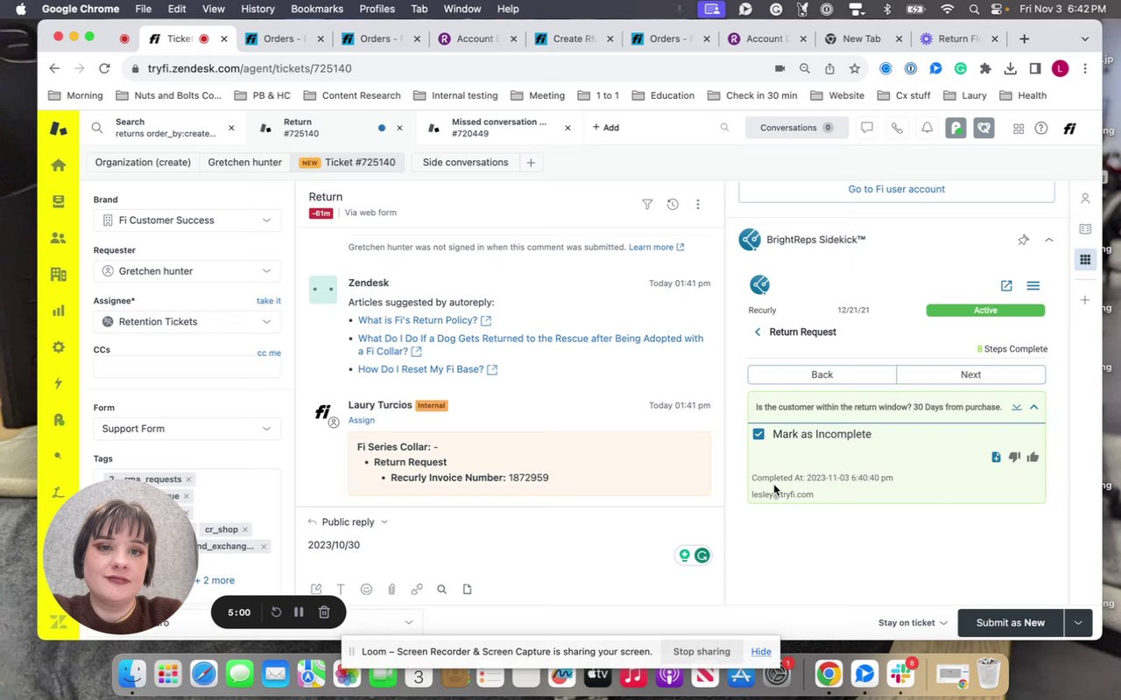Open the Assignee Retention Tickets dropdown
This screenshot has height=700, width=1121.
click(x=187, y=322)
